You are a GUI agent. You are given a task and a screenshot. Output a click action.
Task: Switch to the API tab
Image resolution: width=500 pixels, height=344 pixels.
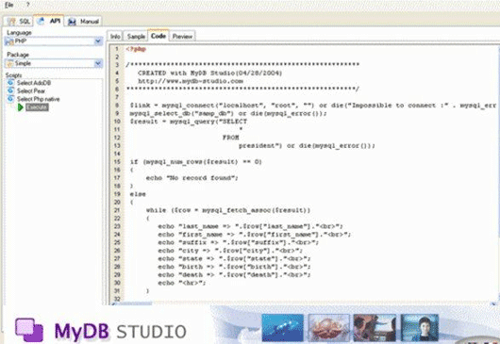click(x=49, y=21)
